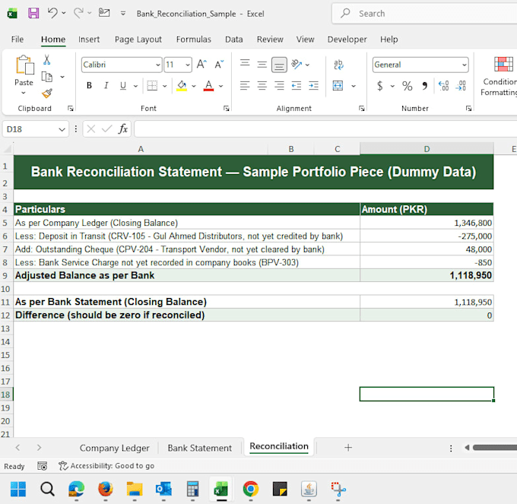Click the Insert Function fx icon
Image resolution: width=517 pixels, height=504 pixels.
coord(123,129)
